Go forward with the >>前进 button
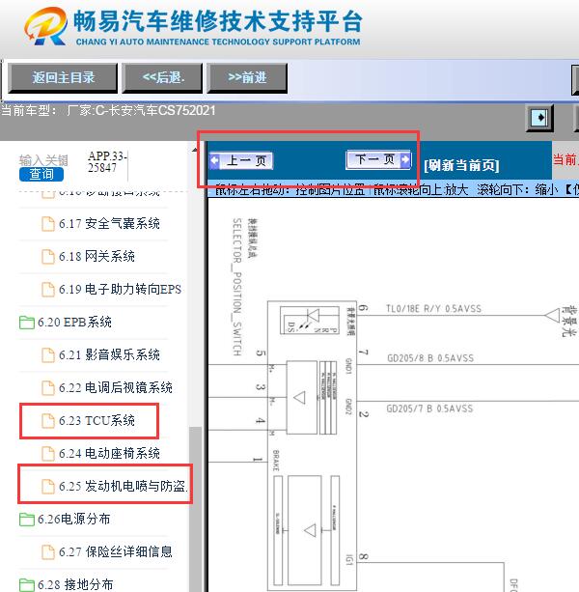 (x=247, y=78)
